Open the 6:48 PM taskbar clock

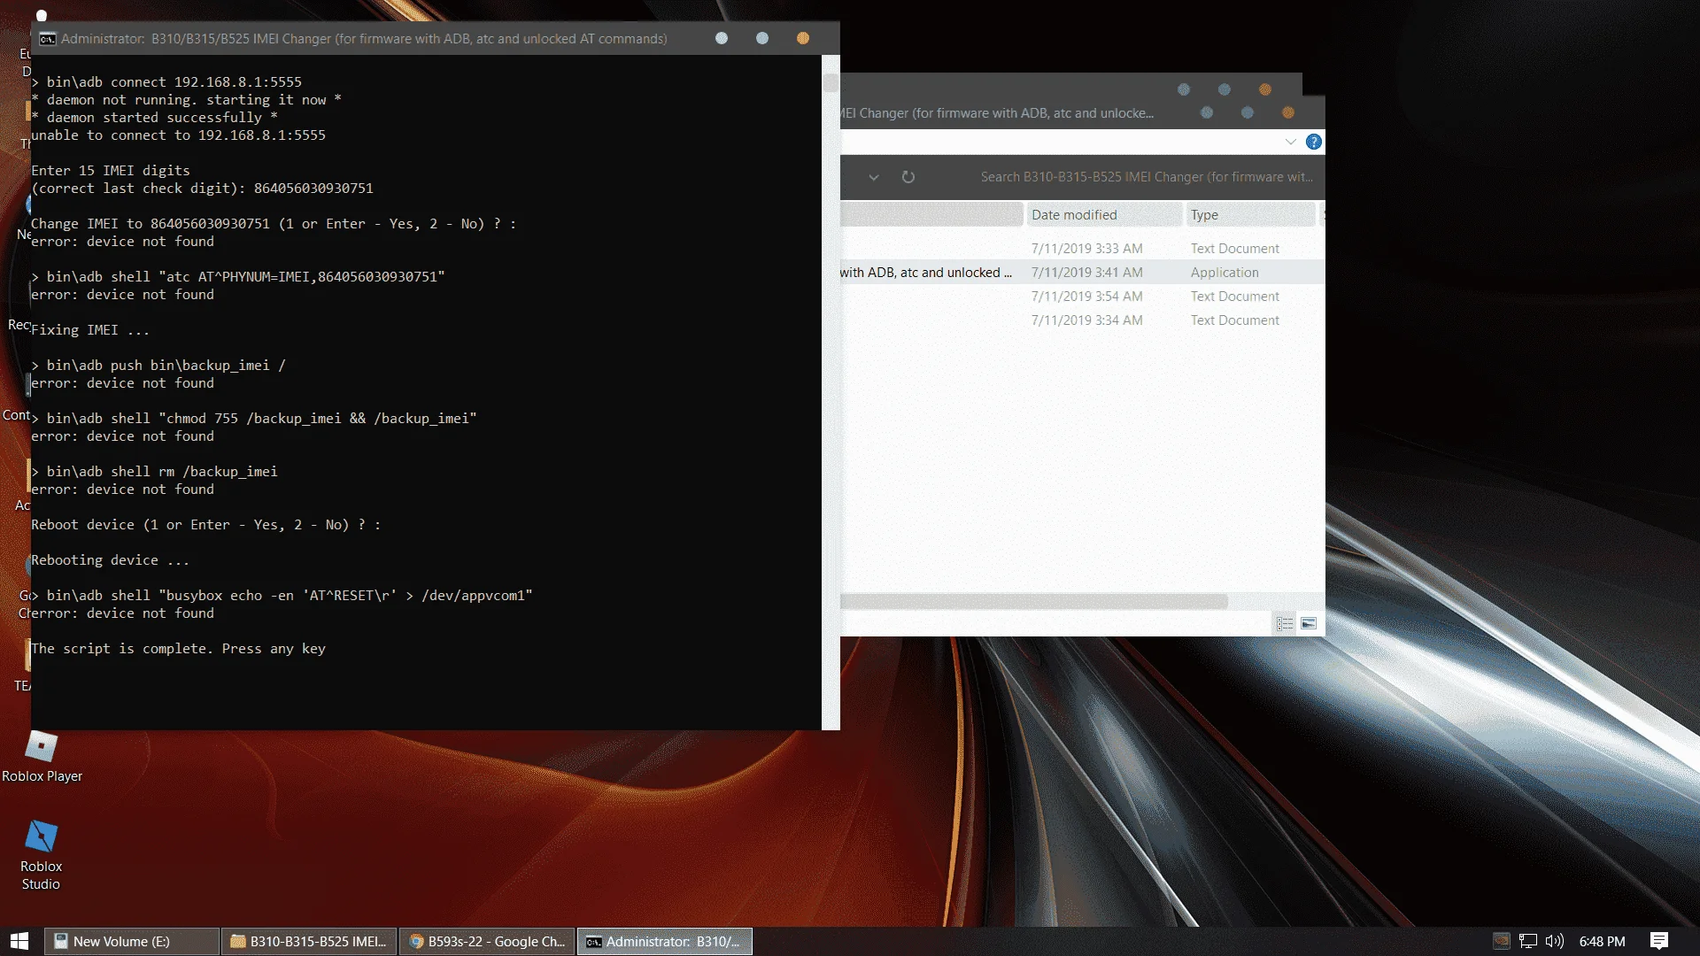pyautogui.click(x=1602, y=941)
